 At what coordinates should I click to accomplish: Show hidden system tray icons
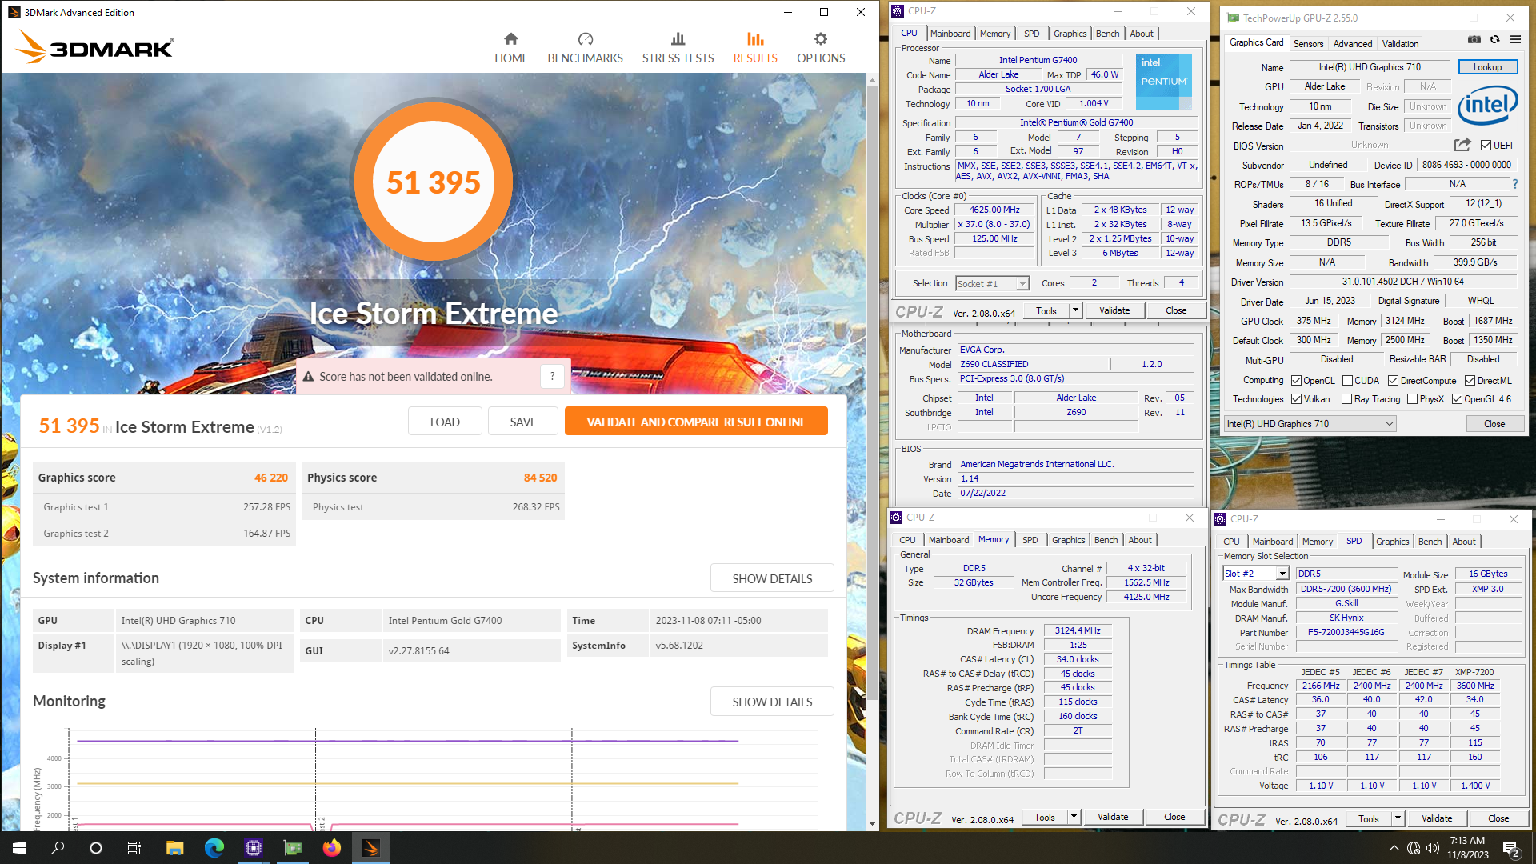click(x=1394, y=848)
